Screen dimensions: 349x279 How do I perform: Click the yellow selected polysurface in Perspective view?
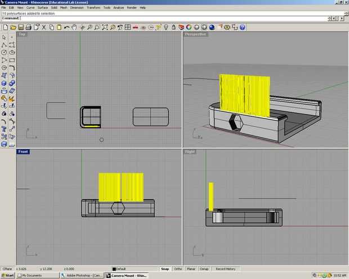point(245,96)
